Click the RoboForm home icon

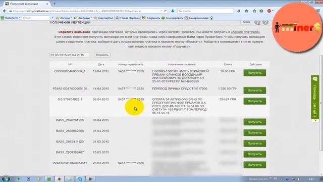pos(211,18)
